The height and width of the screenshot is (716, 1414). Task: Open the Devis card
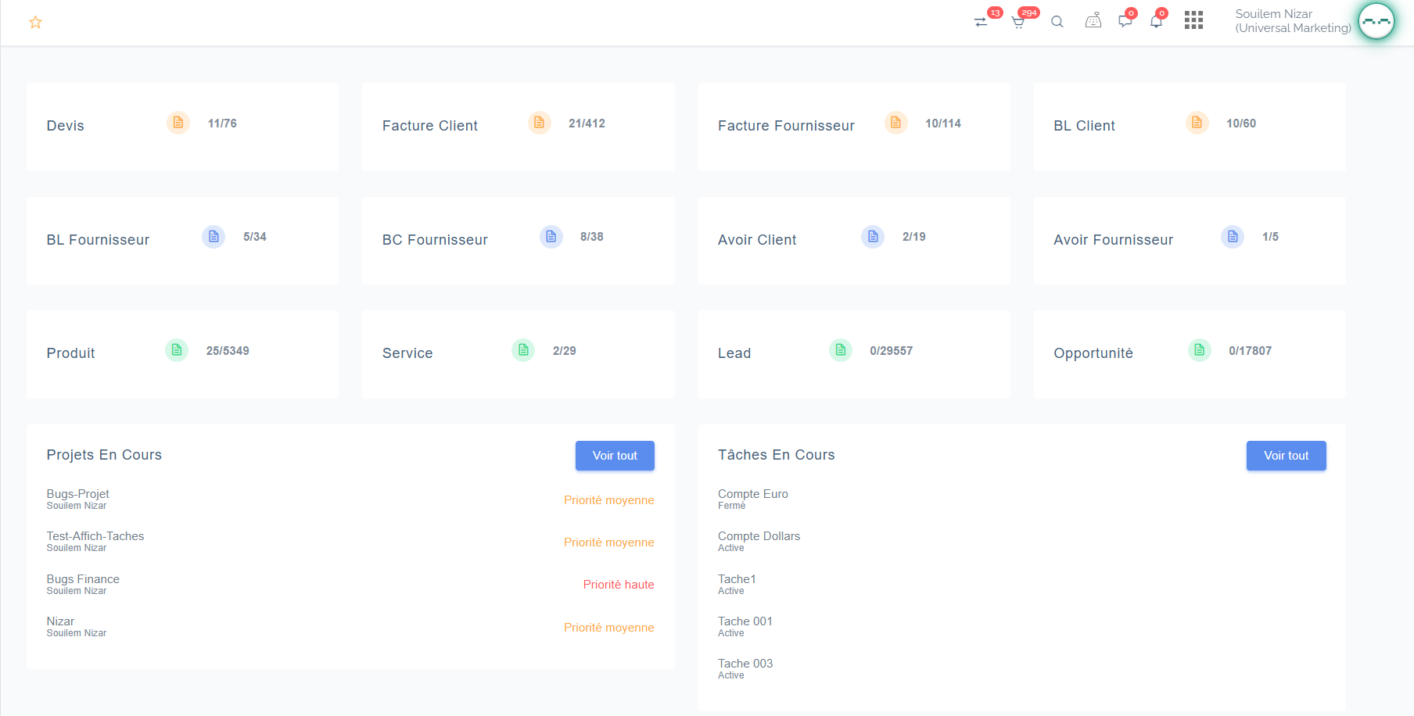(66, 126)
